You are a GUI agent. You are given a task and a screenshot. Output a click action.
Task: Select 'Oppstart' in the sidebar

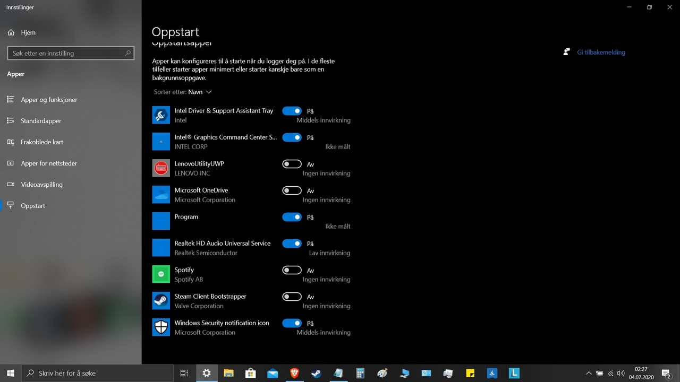[x=33, y=205]
